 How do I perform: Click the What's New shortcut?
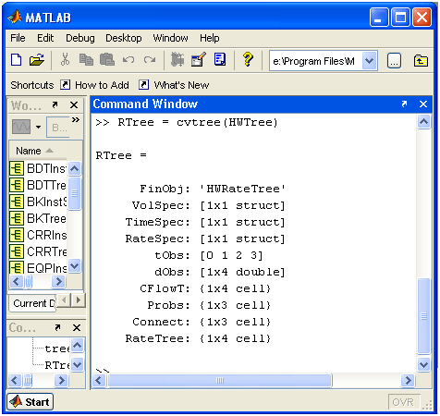tap(174, 85)
